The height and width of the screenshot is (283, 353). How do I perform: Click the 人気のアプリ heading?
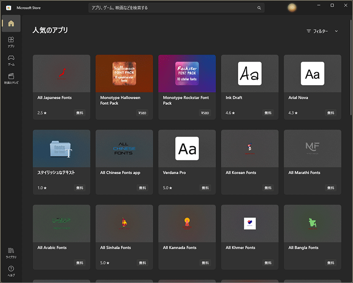tap(50, 30)
